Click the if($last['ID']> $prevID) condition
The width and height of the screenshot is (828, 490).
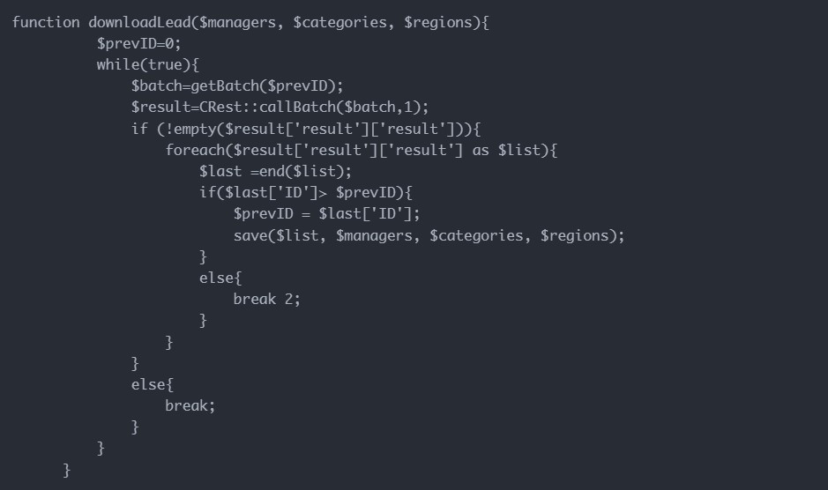[305, 192]
